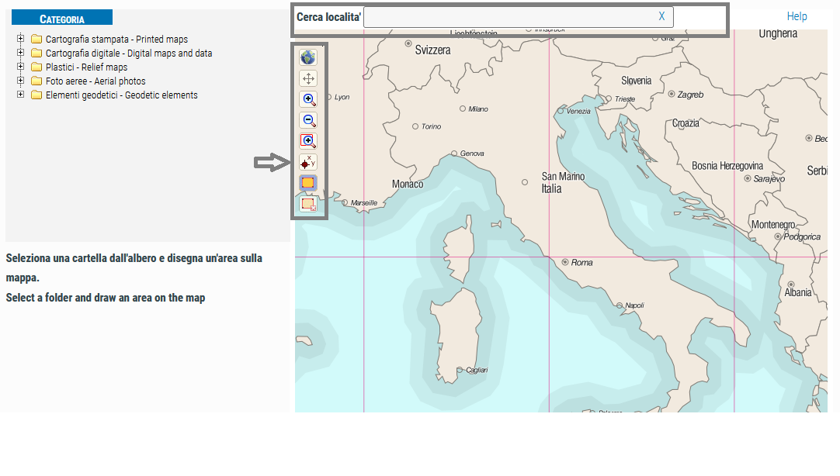Expand the Elementi geodetici tree node

(x=21, y=95)
